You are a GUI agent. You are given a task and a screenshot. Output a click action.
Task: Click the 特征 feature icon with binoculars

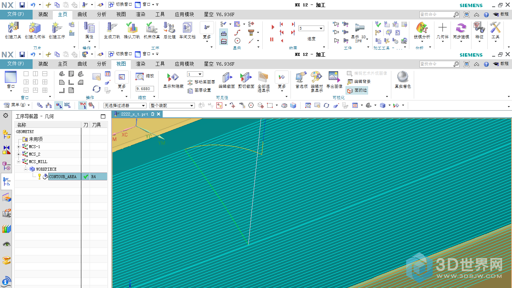(479, 28)
